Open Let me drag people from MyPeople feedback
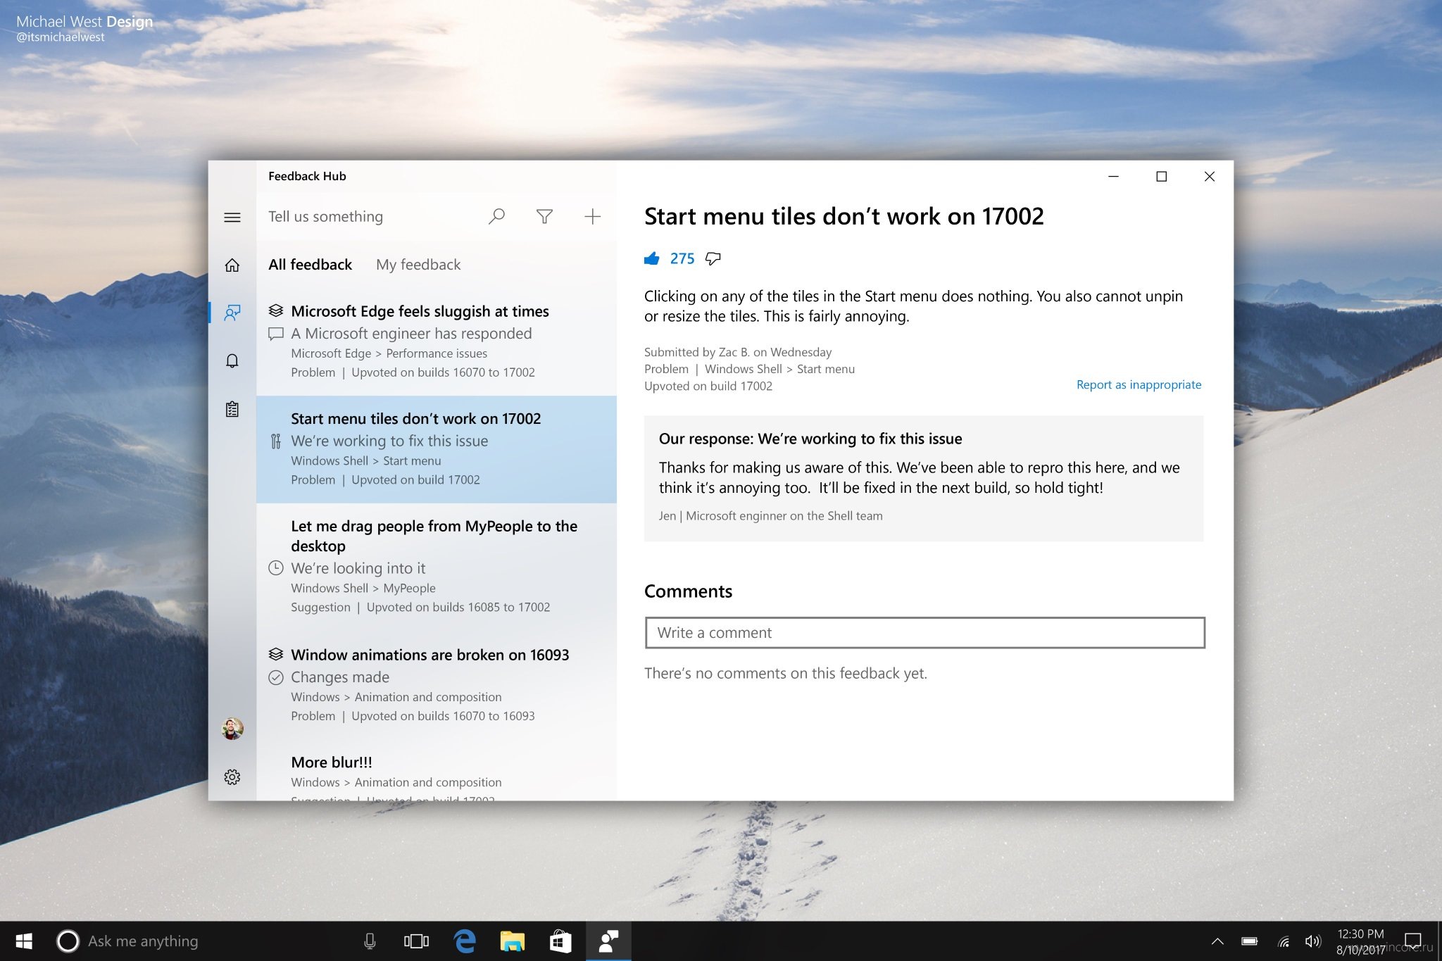 click(437, 566)
